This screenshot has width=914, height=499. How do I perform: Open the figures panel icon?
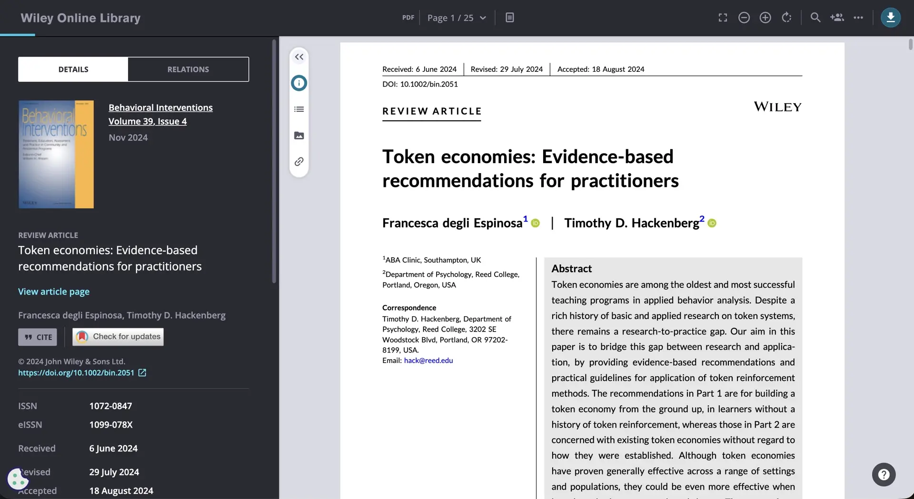[x=299, y=136]
